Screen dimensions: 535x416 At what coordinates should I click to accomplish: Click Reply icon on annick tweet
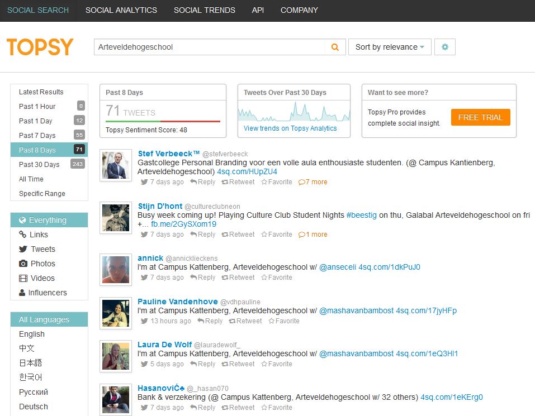point(193,277)
